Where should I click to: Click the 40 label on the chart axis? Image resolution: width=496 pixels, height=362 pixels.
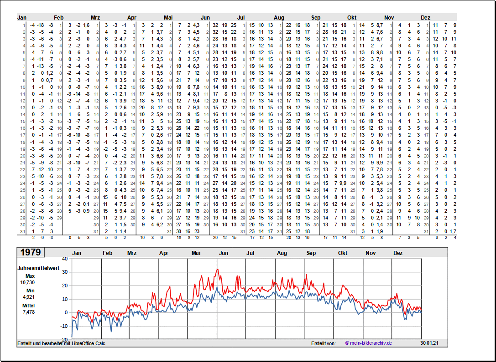point(64,259)
